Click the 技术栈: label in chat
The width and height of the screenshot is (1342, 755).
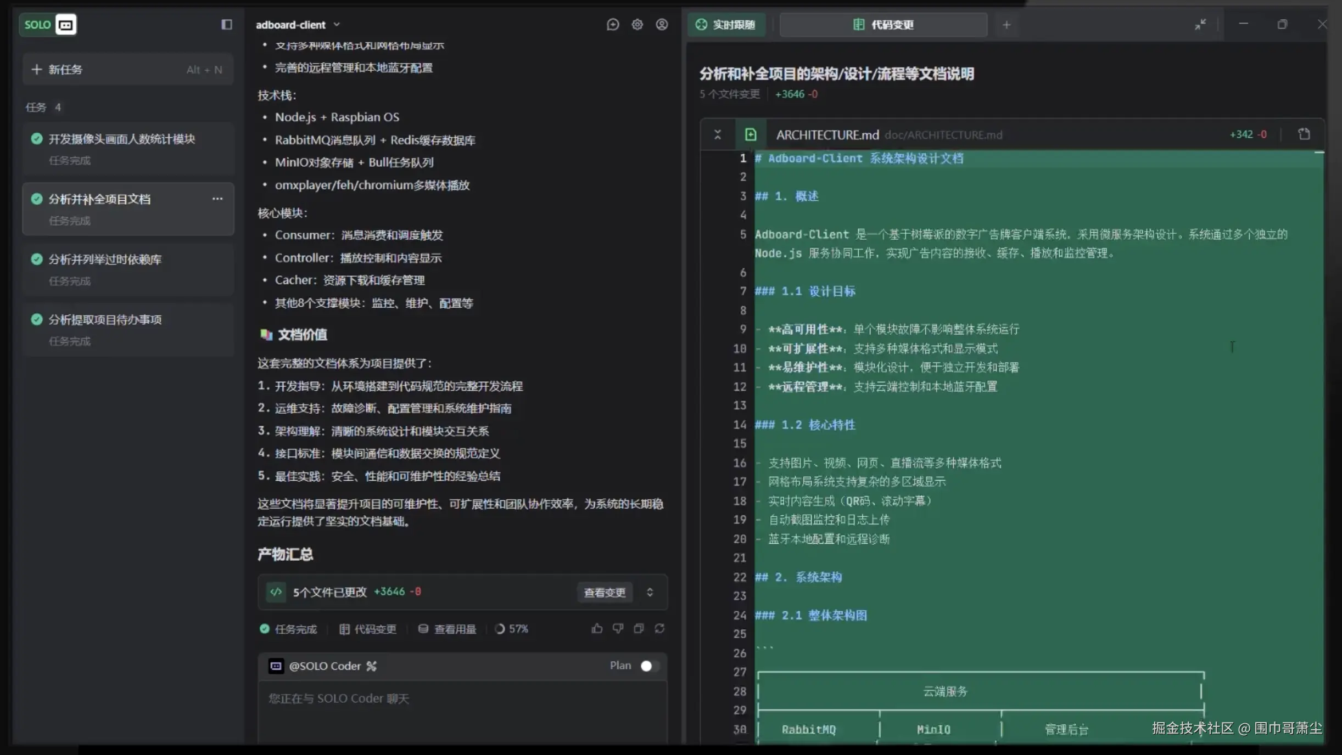click(x=277, y=95)
